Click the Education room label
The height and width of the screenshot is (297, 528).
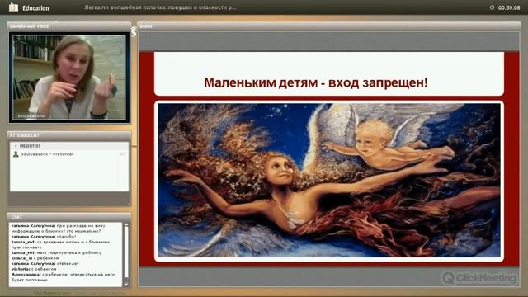tap(35, 8)
